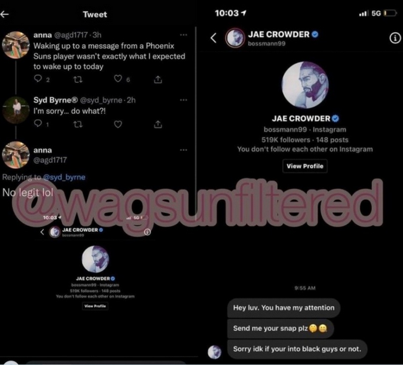
Task: Reply to anna's Phoenix Suns tweet
Action: [x=38, y=79]
